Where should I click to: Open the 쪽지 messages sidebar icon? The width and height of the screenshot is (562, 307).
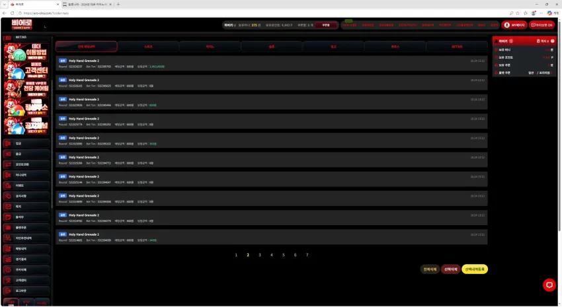coord(8,207)
